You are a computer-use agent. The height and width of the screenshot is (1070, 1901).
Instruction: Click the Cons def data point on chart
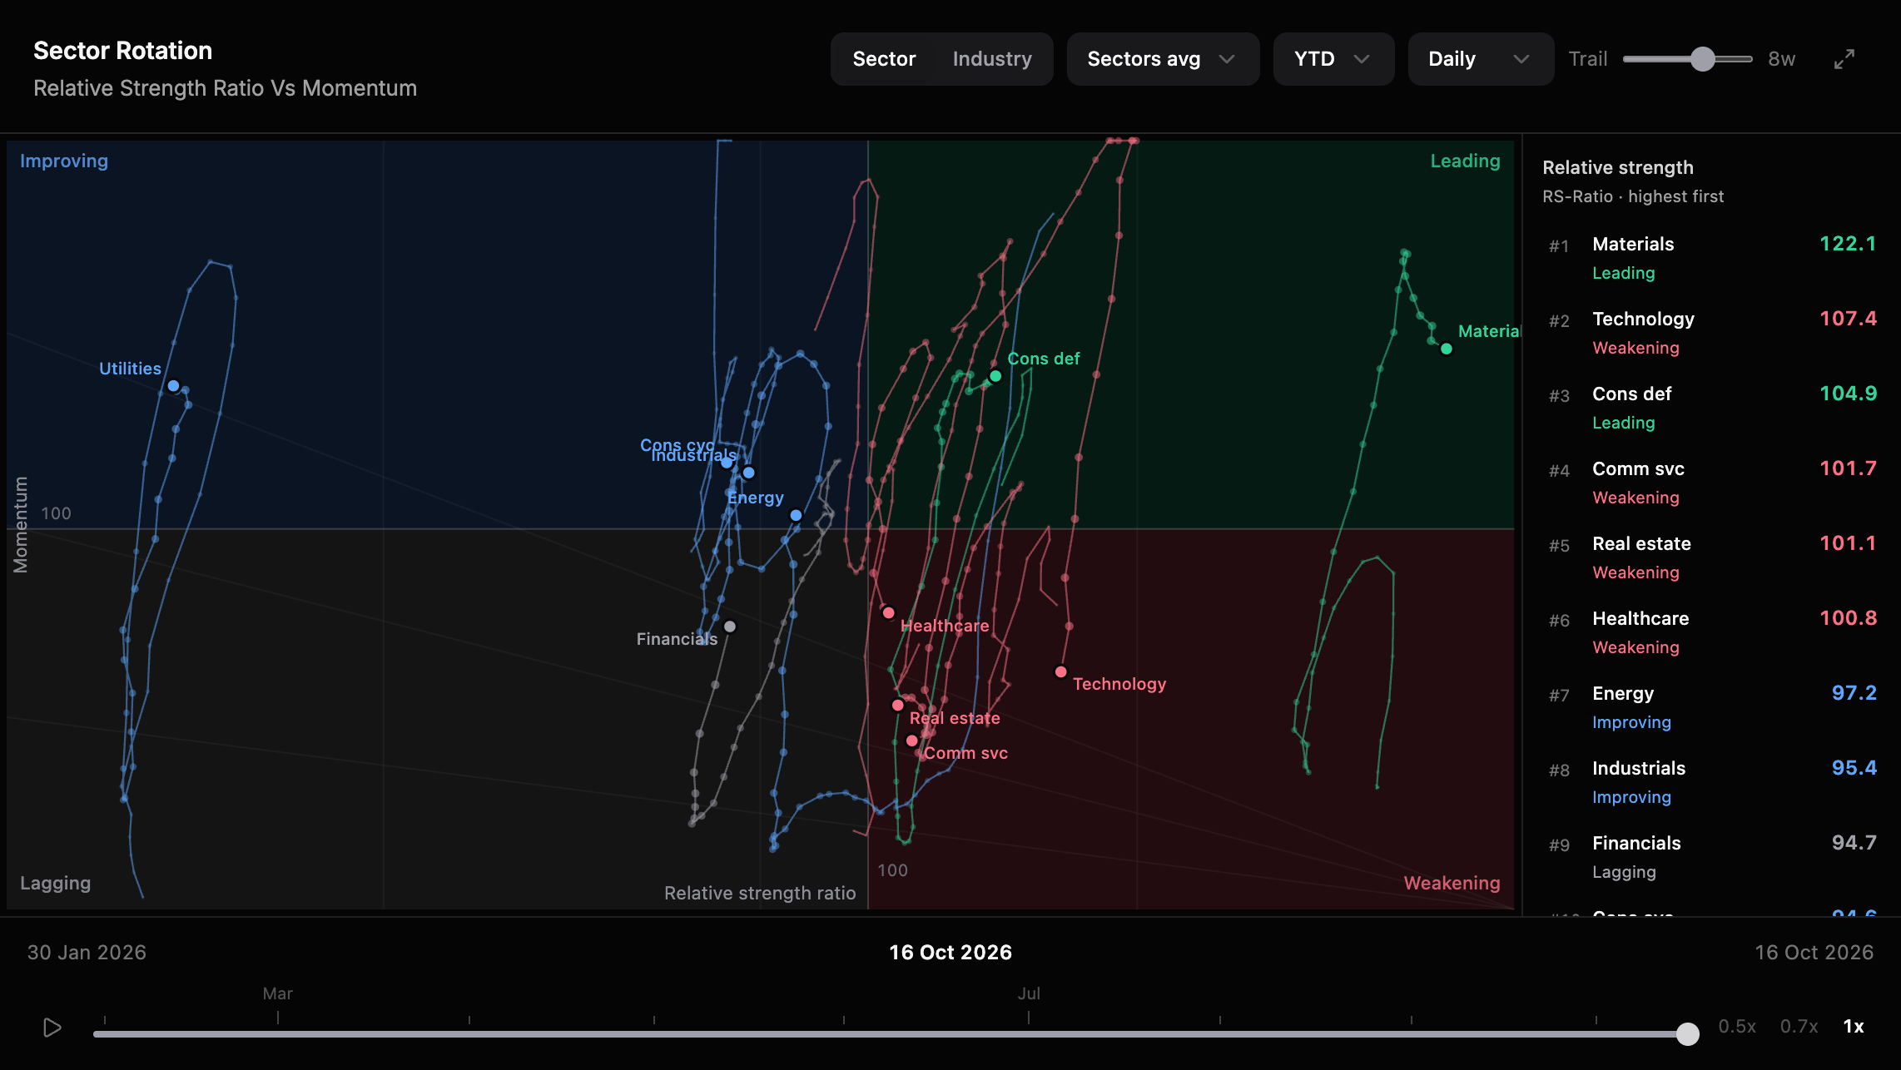tap(995, 376)
